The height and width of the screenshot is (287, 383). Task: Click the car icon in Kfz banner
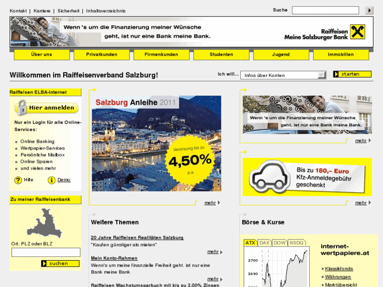270,177
